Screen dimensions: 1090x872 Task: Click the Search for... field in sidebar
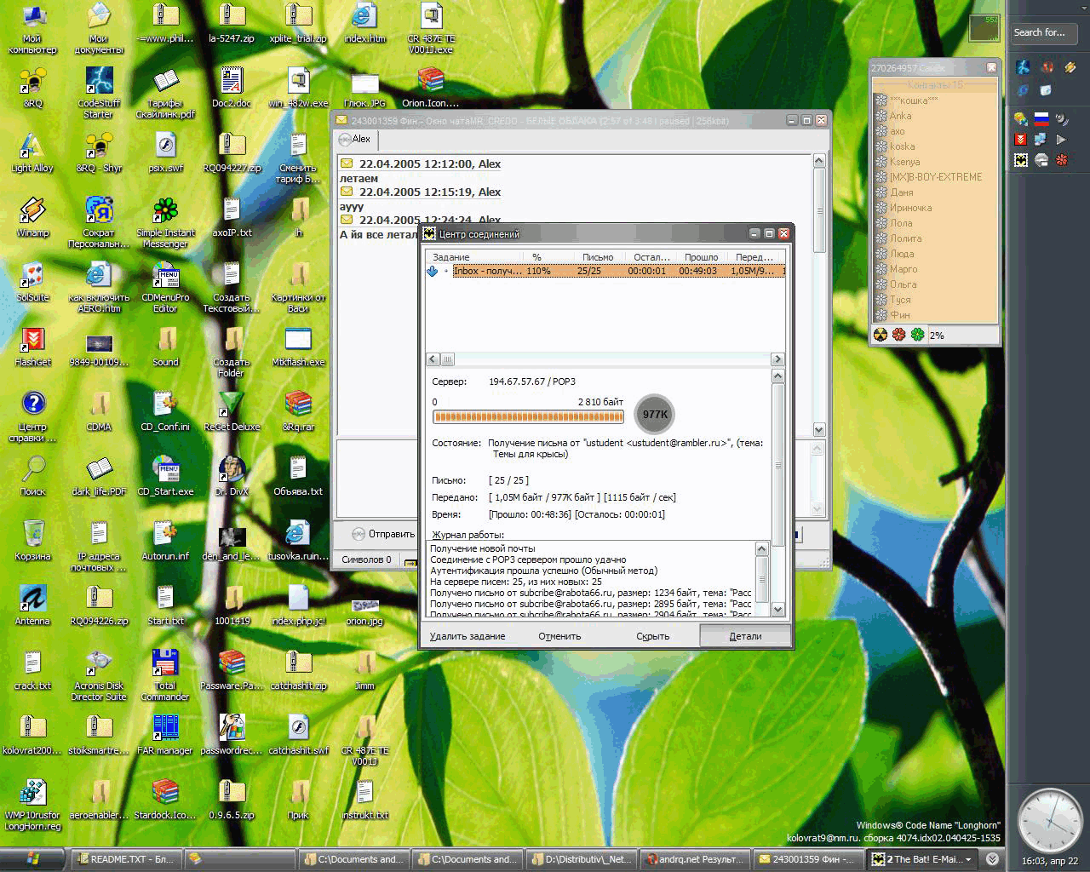[1044, 33]
